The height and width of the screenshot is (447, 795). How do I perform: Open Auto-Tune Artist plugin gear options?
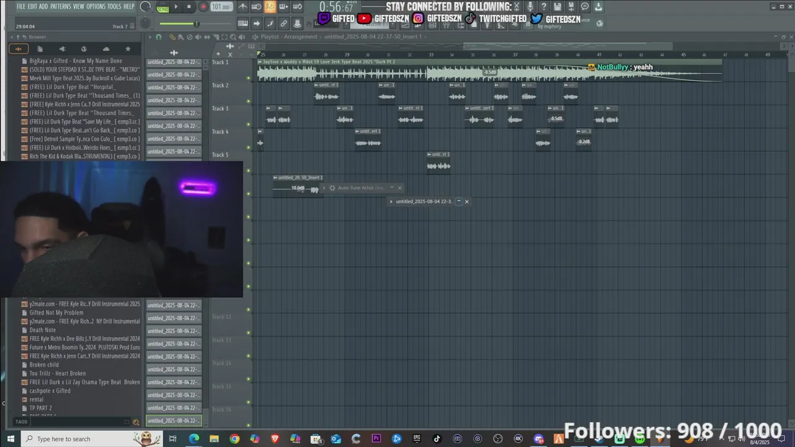(x=332, y=187)
